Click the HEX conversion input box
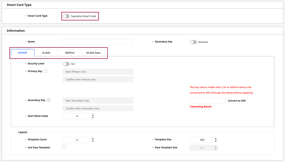Viewport: 285px width, 162px height. click(207, 101)
